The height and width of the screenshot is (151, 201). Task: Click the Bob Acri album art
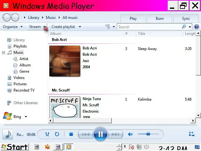point(65,61)
